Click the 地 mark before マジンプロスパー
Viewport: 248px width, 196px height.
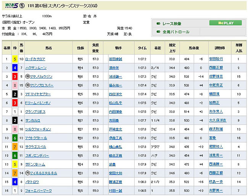coord(27,85)
